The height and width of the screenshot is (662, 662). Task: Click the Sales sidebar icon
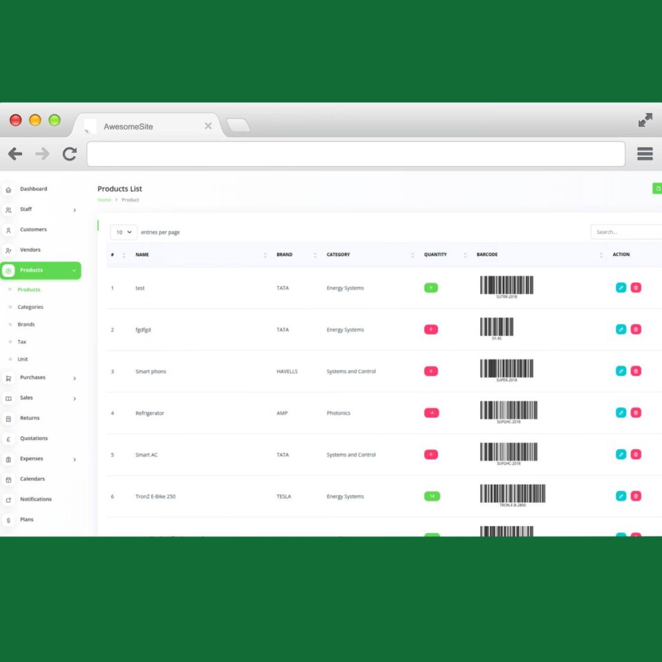coord(8,399)
